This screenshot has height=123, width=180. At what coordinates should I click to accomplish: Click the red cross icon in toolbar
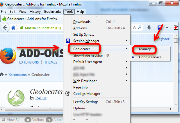coord(176,28)
